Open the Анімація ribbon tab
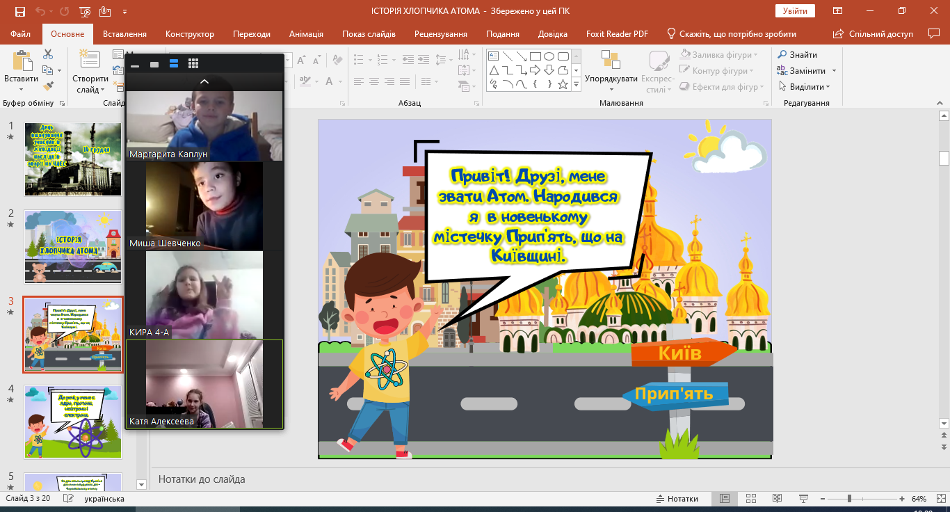 306,34
